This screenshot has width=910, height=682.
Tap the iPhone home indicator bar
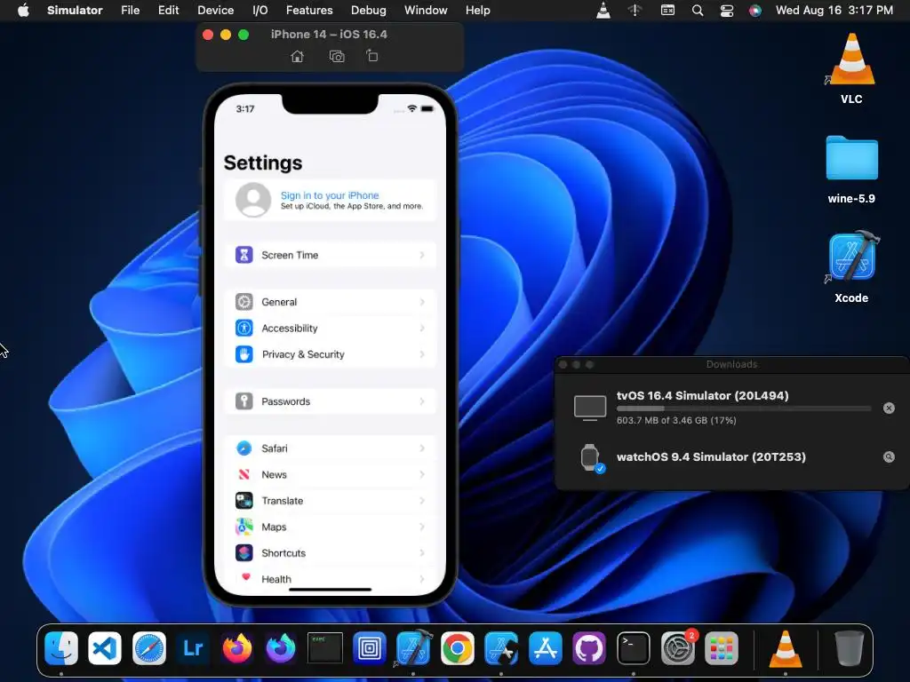point(330,590)
